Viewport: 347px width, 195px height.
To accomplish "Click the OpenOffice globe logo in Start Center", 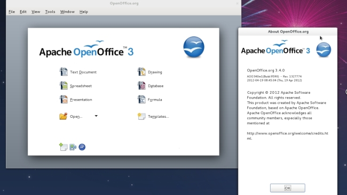I will (194, 47).
